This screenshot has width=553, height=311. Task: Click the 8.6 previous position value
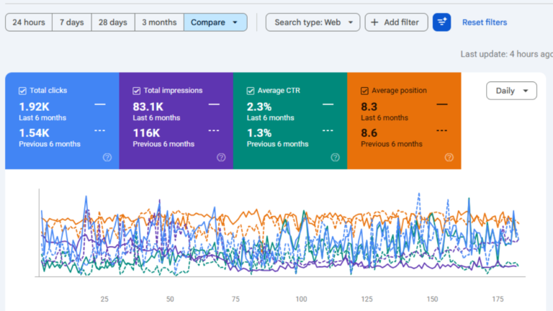tap(369, 133)
